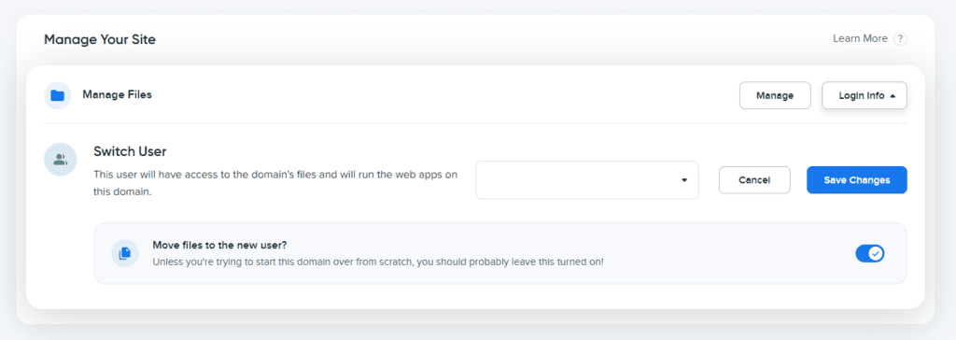956x340 pixels.
Task: Open the Learn More link
Action: tap(860, 38)
